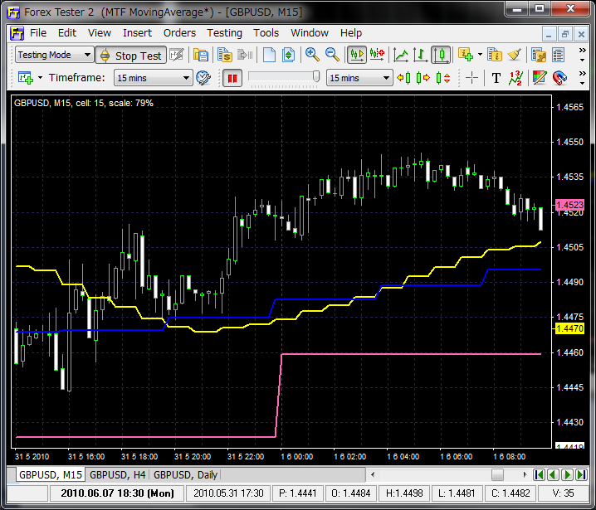Click the scrollbar left arrow
596x510 pixels.
[x=373, y=474]
